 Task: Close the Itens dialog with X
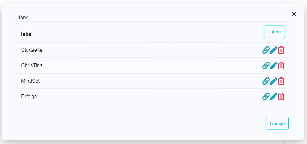[294, 14]
